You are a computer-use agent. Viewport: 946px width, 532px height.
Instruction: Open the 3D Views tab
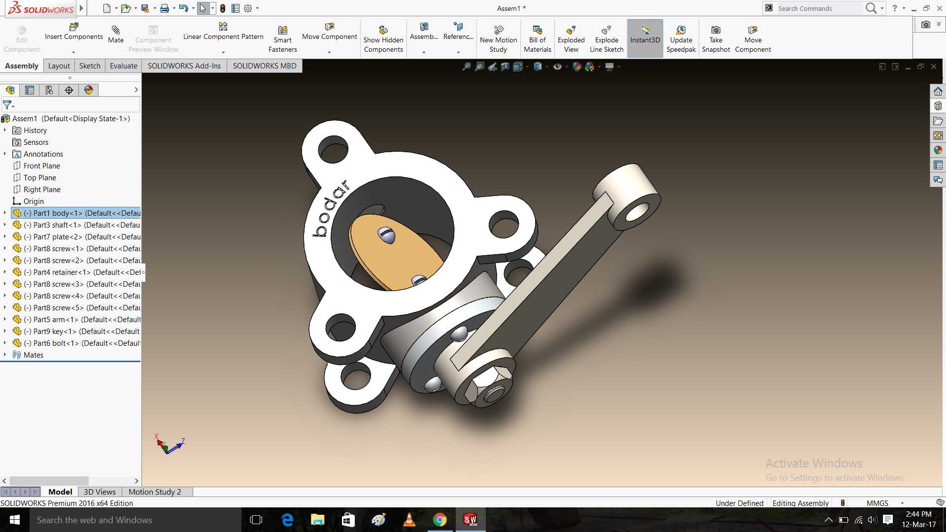pos(100,492)
